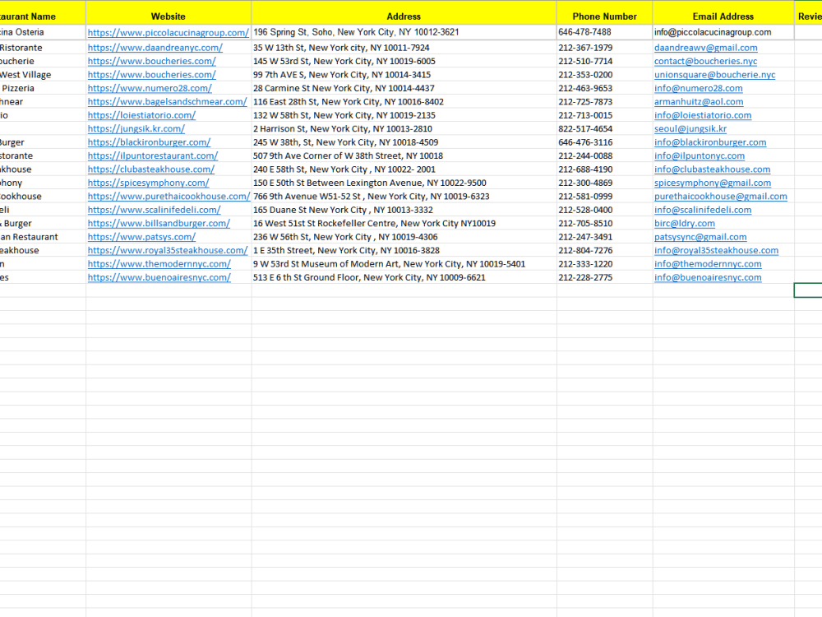The height and width of the screenshot is (617, 822).
Task: Select restaurant name cell 'West Village'
Action: click(x=43, y=75)
